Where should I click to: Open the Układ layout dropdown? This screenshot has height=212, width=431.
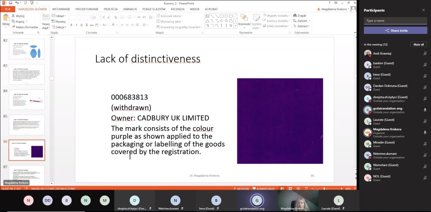[59, 16]
